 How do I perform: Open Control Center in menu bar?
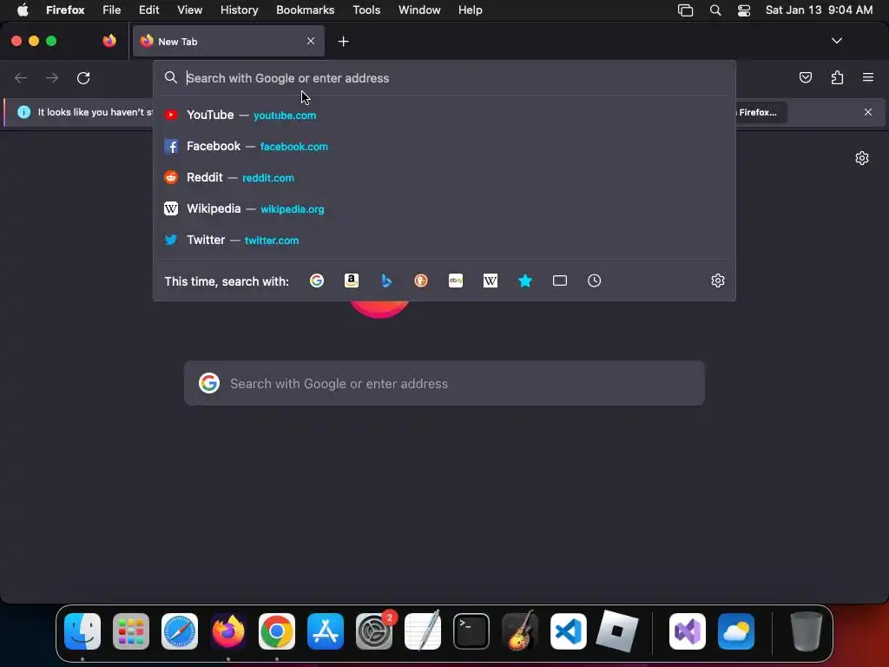pyautogui.click(x=744, y=10)
